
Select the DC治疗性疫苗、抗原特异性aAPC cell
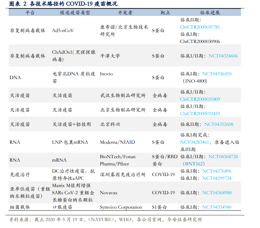(x=73, y=175)
